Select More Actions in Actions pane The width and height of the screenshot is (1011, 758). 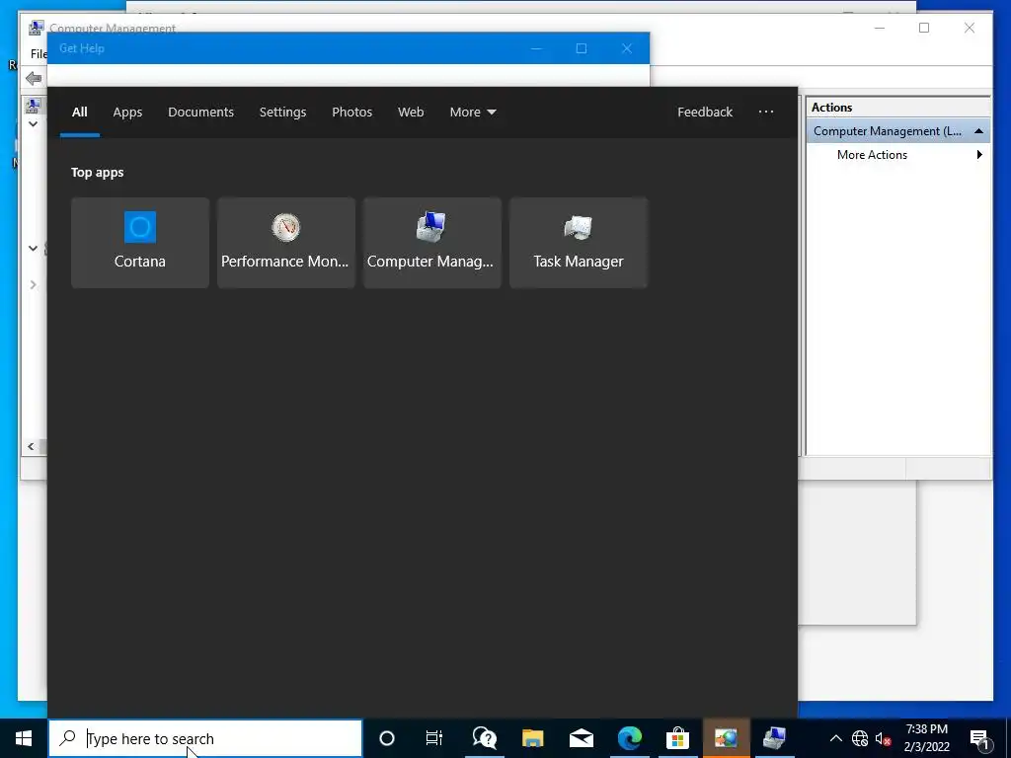click(872, 155)
